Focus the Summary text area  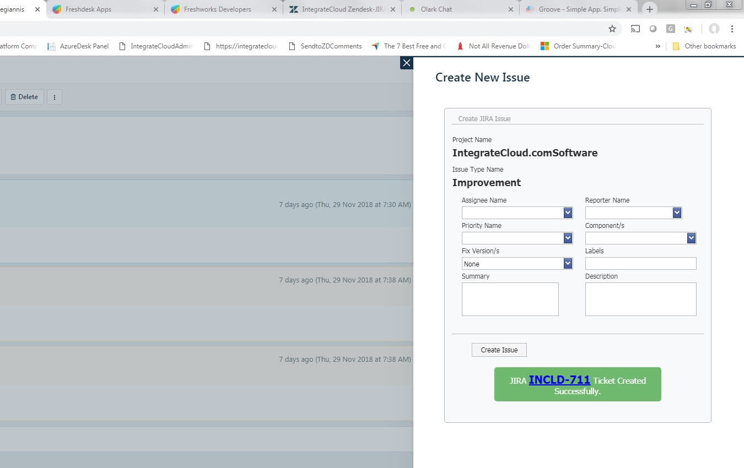(510, 299)
